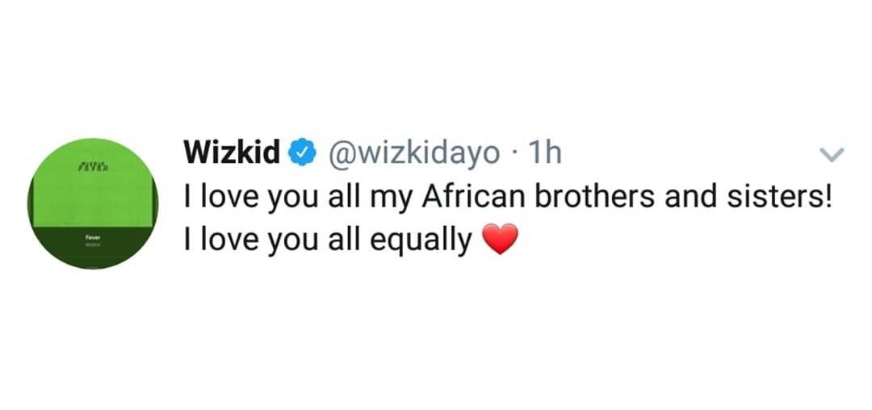Click the red heart emoji
This screenshot has height=410, width=872.
click(499, 241)
